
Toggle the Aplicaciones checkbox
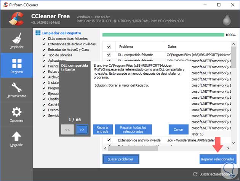(x=44, y=61)
